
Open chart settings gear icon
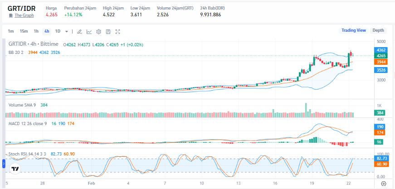tap(98, 31)
